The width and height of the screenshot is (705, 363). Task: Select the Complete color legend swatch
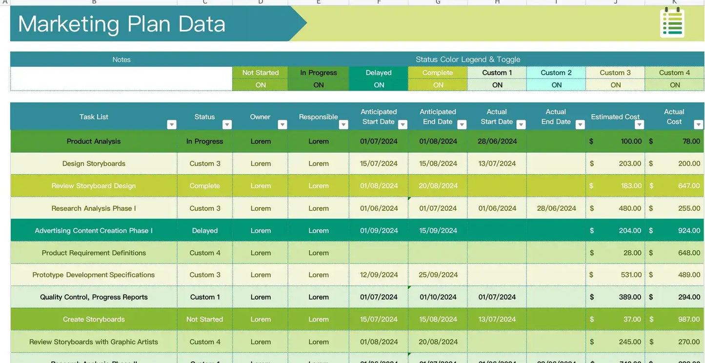click(438, 73)
